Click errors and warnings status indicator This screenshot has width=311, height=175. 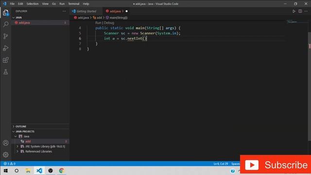coord(10,164)
